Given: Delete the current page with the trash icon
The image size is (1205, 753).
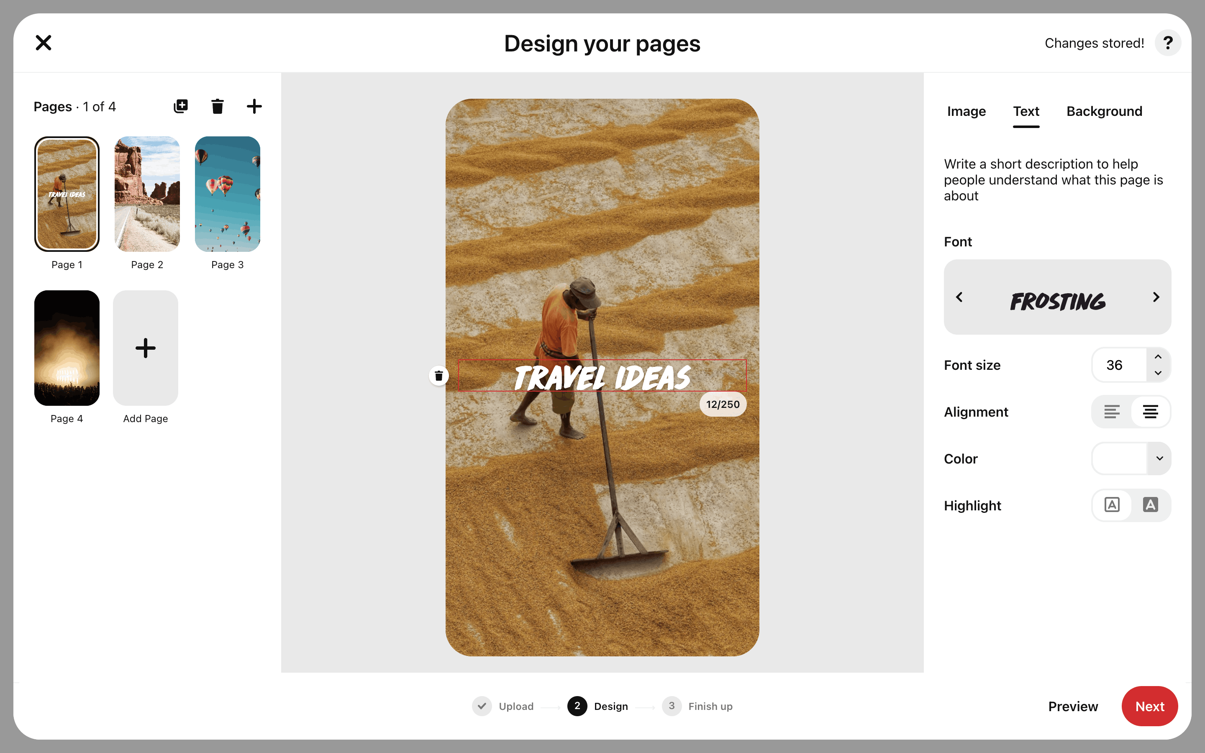Looking at the screenshot, I should coord(217,106).
